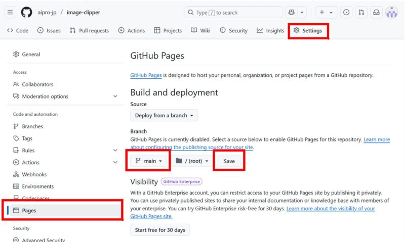Open the user avatar menu
The height and width of the screenshot is (242, 405).
tap(391, 12)
